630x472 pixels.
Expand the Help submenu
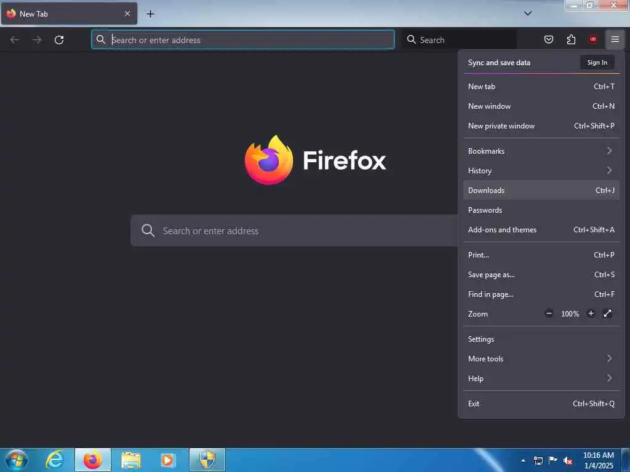[541, 379]
